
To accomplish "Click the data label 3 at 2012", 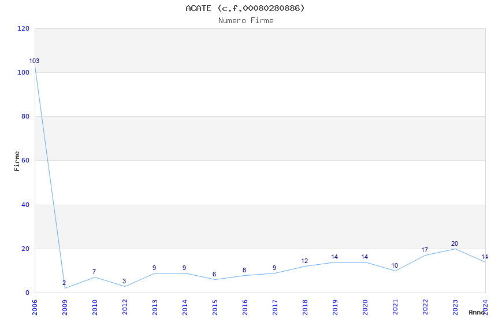I will click(124, 282).
